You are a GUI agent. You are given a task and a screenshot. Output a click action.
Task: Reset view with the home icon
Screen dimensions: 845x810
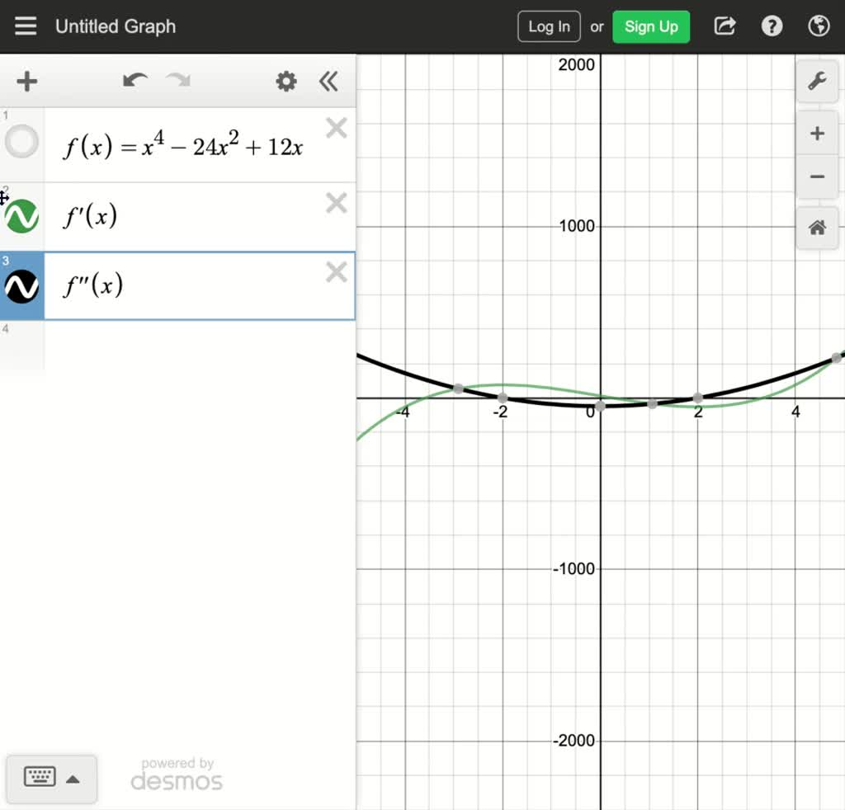point(816,228)
